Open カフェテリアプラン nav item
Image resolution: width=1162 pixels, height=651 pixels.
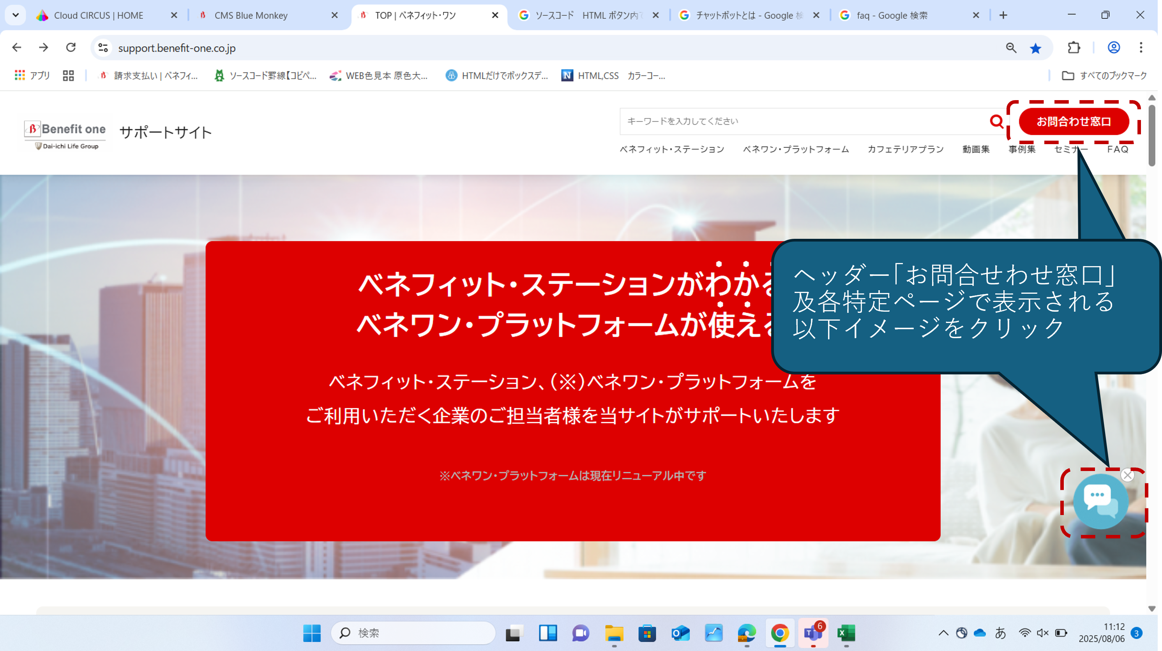pyautogui.click(x=905, y=149)
